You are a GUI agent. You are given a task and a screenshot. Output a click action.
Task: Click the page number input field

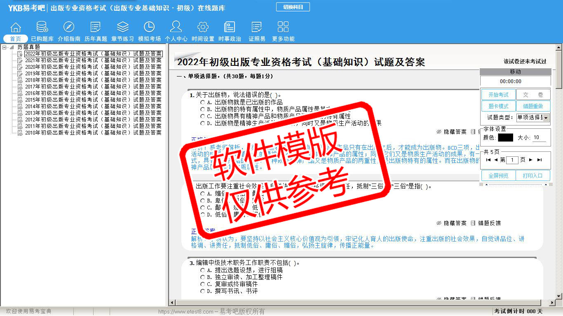(512, 160)
